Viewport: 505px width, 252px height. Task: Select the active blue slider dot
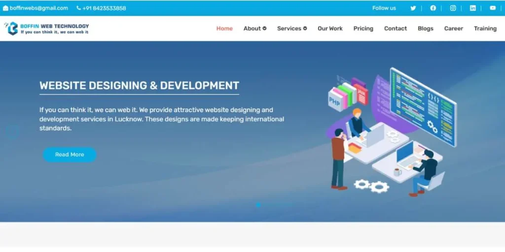[x=258, y=205]
